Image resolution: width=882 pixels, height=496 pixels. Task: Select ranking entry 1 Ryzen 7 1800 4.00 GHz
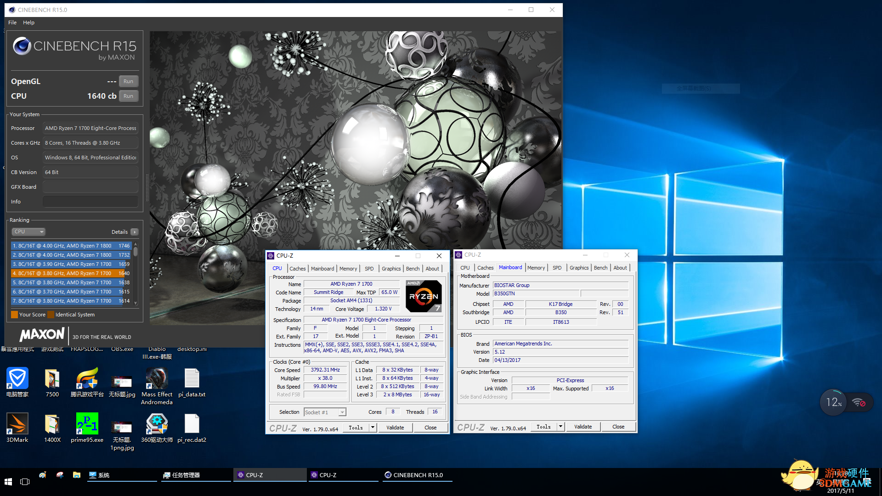[71, 246]
